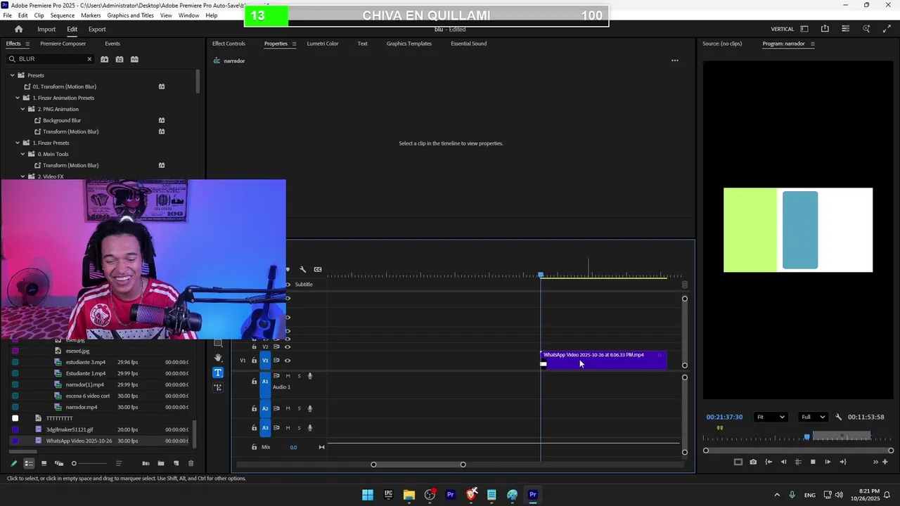Screen dimensions: 900x506
Task: Open File Explorer from the taskbar
Action: point(409,495)
